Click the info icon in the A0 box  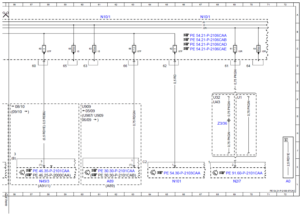point(286,140)
